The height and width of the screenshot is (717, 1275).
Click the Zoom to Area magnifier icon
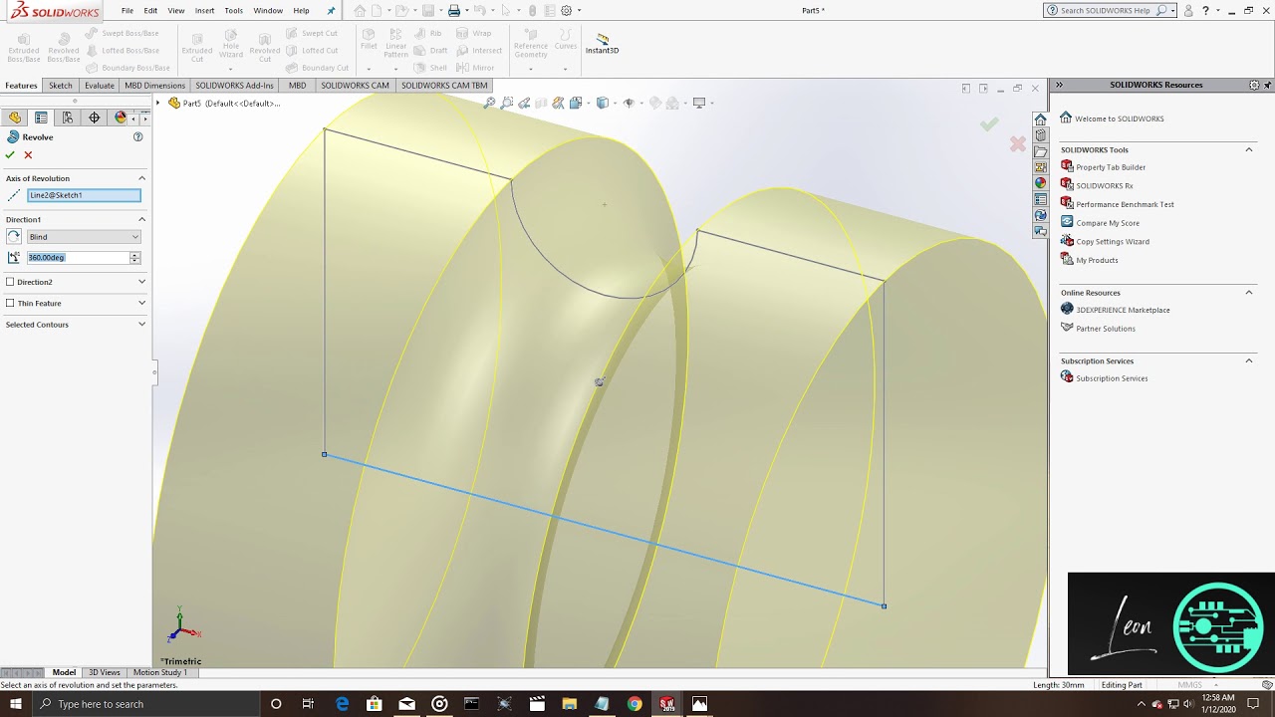(x=507, y=103)
